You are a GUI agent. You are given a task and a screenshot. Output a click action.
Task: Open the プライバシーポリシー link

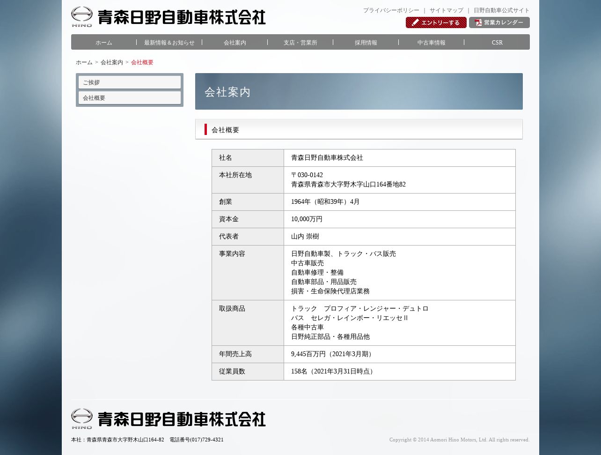tap(391, 10)
